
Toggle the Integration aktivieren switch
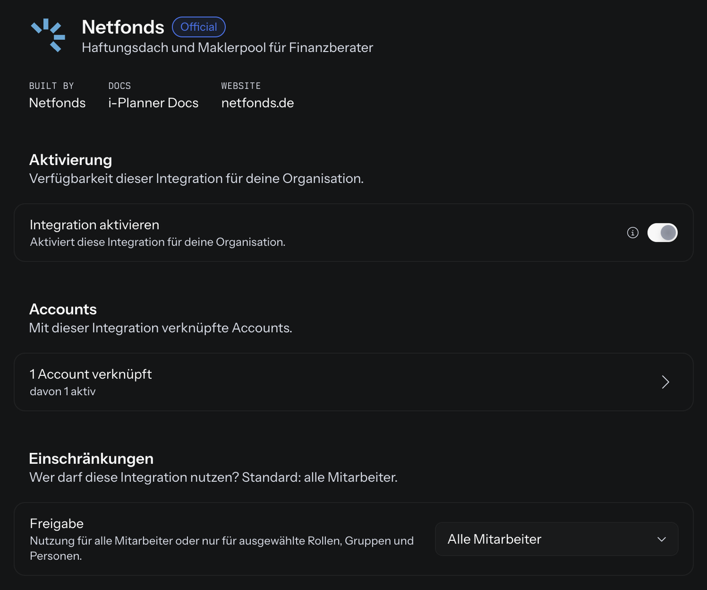pos(662,233)
